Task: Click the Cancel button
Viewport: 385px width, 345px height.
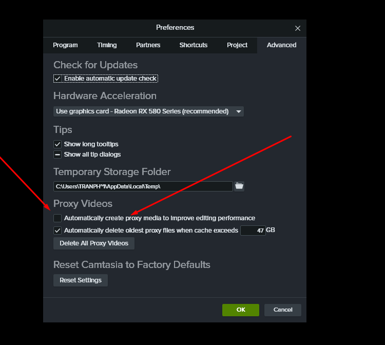Action: coord(283,310)
